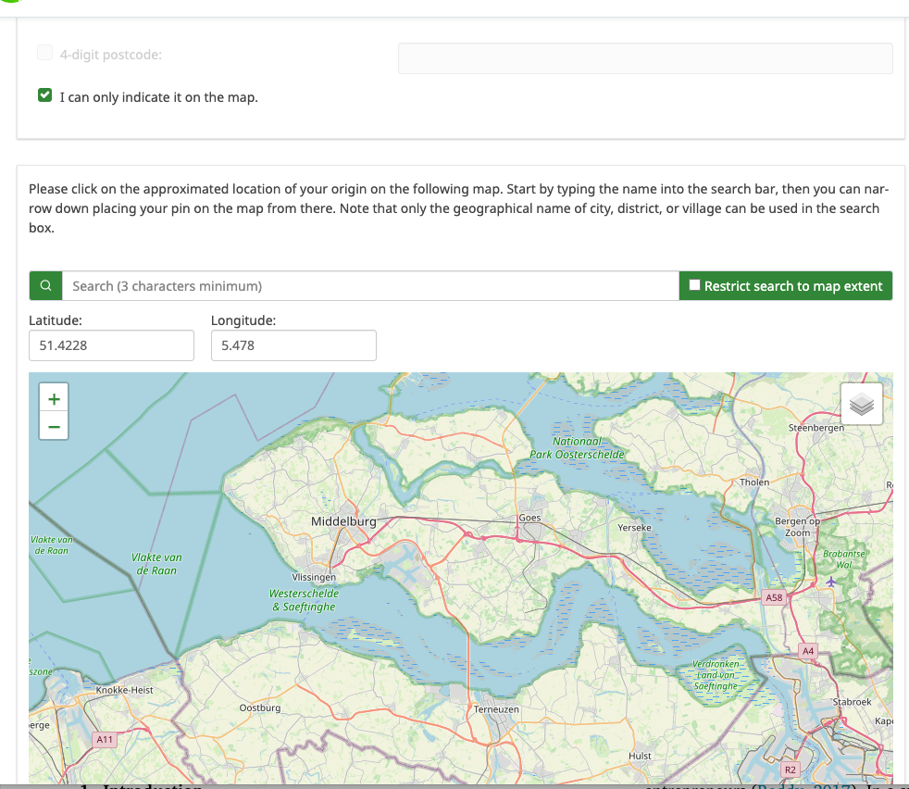Screen dimensions: 909x789
Task: Tick the 4-digit postcode checkbox
Action: point(44,54)
